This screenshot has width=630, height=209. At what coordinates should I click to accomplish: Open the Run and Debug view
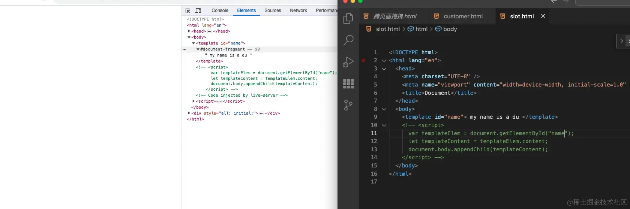point(348,62)
